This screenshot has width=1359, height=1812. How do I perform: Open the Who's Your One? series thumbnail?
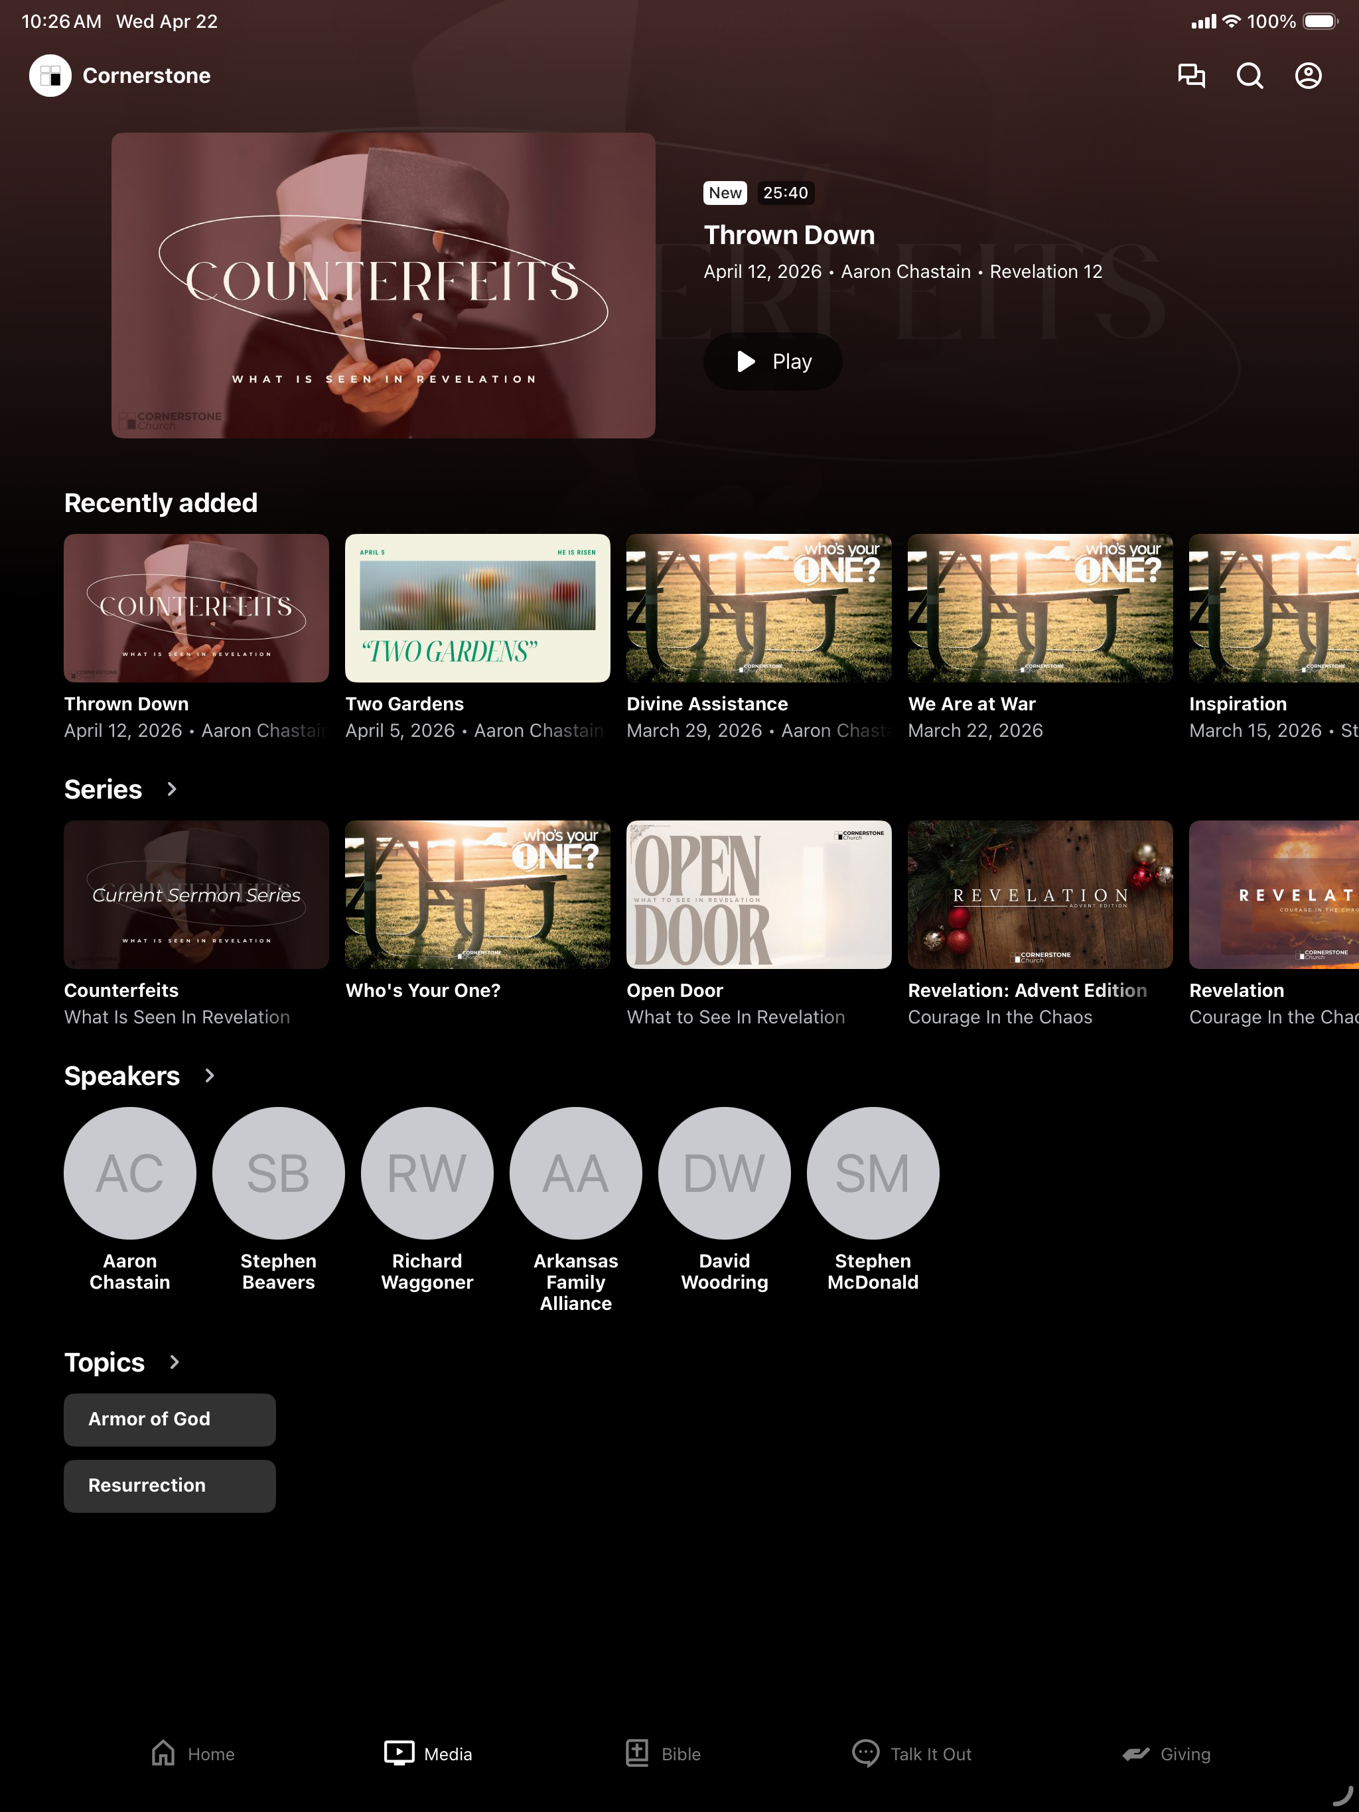(x=478, y=895)
